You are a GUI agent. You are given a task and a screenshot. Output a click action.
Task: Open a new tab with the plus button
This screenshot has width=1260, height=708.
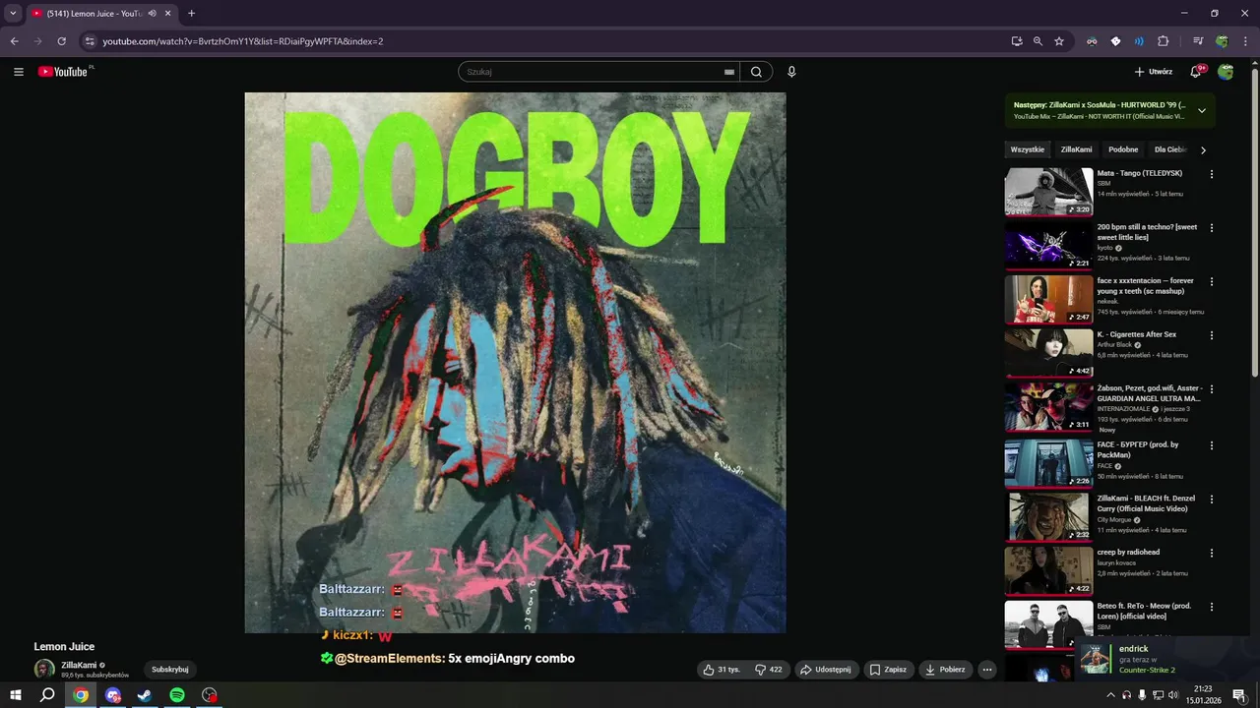tap(191, 14)
